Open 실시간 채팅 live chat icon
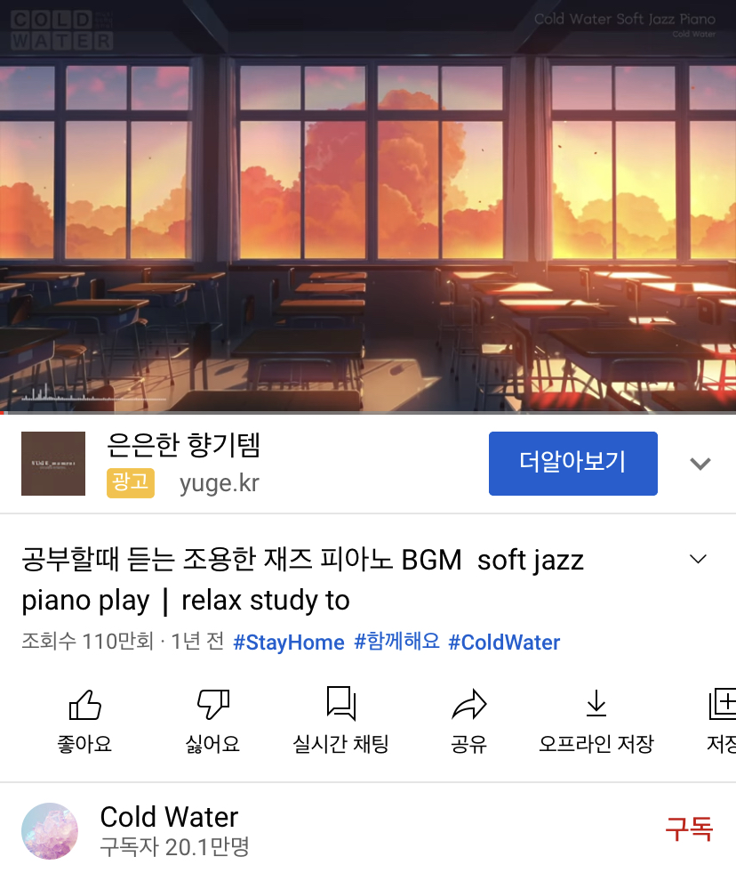 (341, 703)
